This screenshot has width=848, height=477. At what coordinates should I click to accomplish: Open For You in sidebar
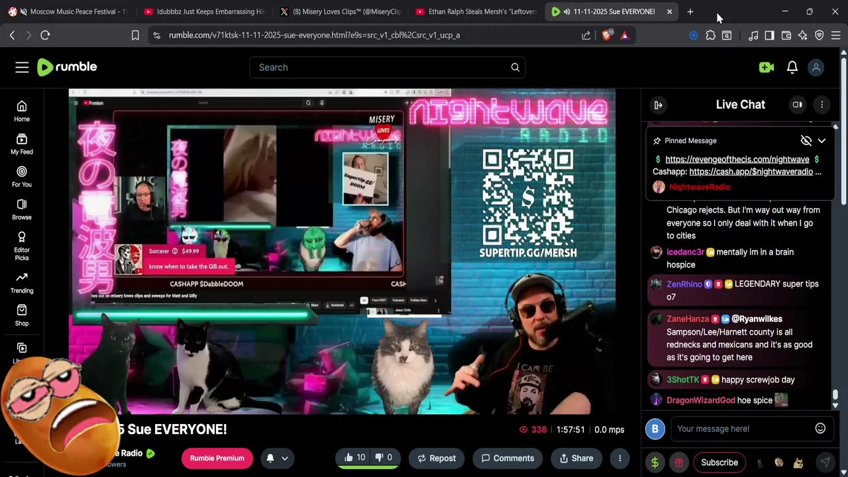22,176
